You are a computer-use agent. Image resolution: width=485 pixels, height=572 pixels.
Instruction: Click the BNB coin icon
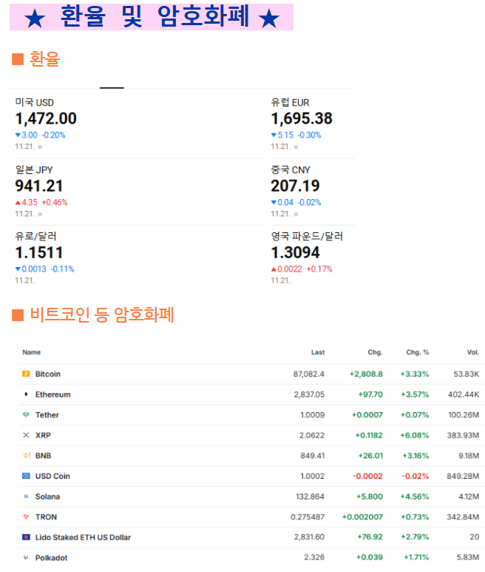[26, 456]
